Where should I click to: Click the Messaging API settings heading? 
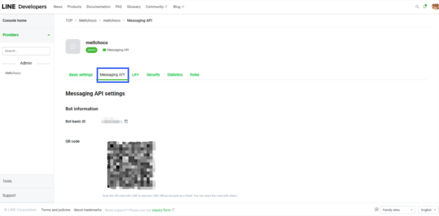coord(95,93)
